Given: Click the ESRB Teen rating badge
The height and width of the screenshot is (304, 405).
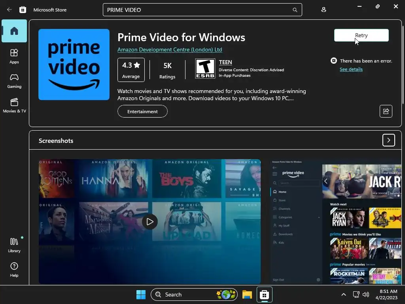Looking at the screenshot, I should [x=205, y=69].
